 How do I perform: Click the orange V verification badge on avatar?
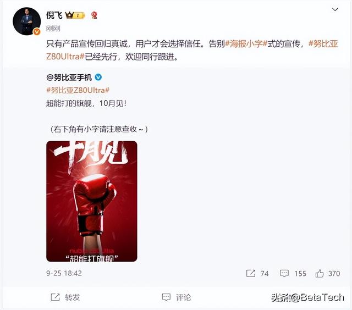coord(37,32)
